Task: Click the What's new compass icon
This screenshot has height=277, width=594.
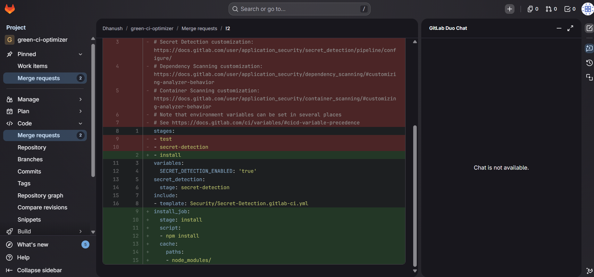Action: click(9, 245)
